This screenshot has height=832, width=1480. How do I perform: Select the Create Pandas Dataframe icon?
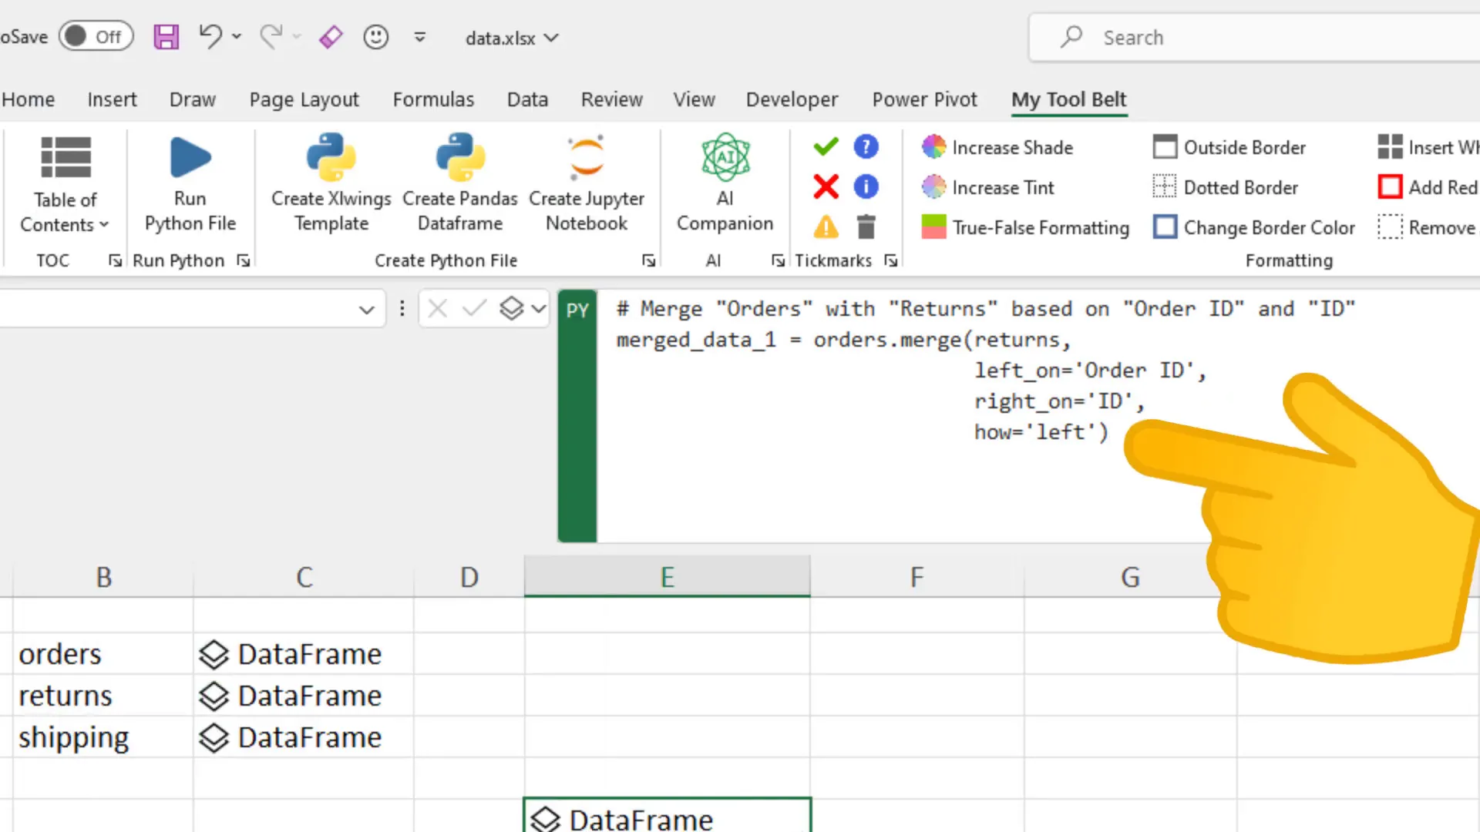coord(459,158)
